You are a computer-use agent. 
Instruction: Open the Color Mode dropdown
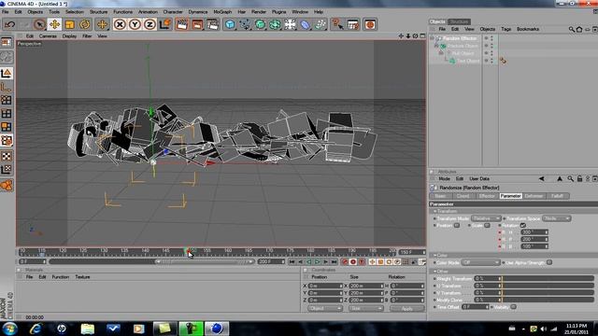[x=480, y=262]
